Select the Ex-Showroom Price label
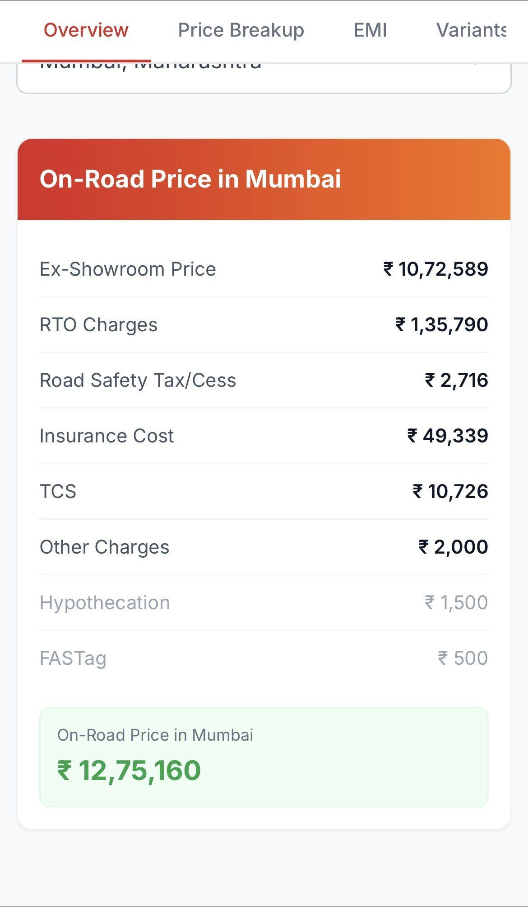 [128, 269]
